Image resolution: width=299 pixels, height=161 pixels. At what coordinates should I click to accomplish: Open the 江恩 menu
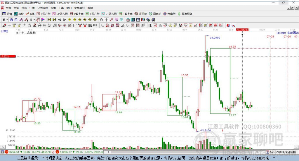32,8
